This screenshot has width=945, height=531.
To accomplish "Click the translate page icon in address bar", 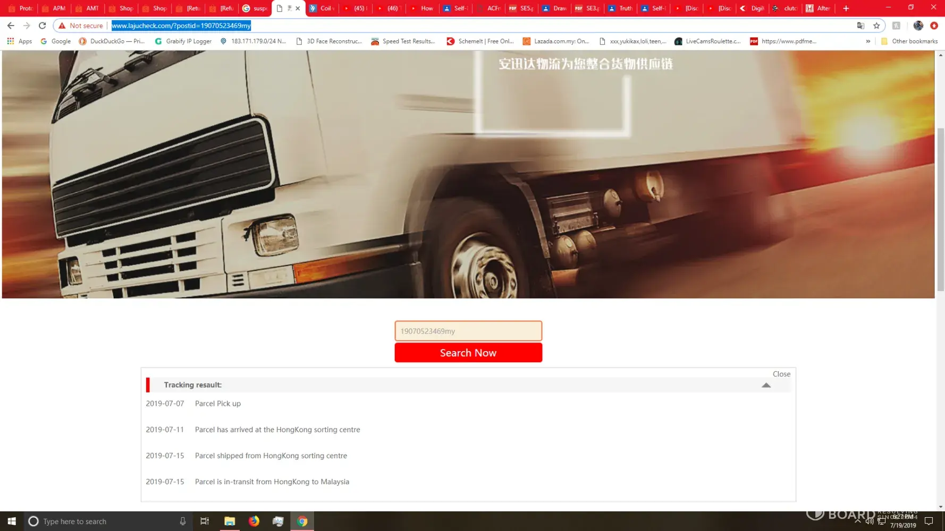I will click(x=860, y=25).
